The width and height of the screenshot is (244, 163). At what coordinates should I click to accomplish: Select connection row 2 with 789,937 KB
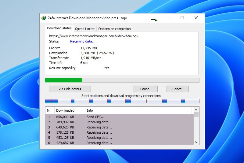click(x=119, y=122)
